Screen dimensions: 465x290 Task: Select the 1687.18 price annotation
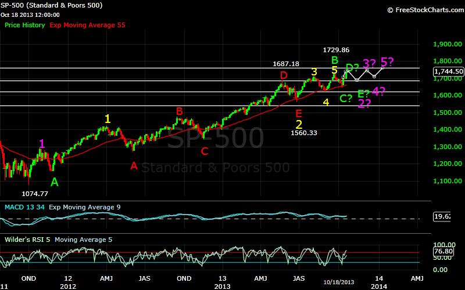(x=286, y=64)
